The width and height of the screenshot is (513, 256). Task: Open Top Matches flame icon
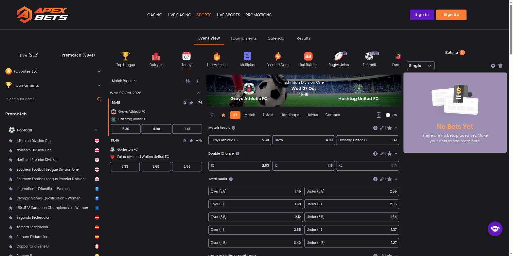click(x=217, y=56)
